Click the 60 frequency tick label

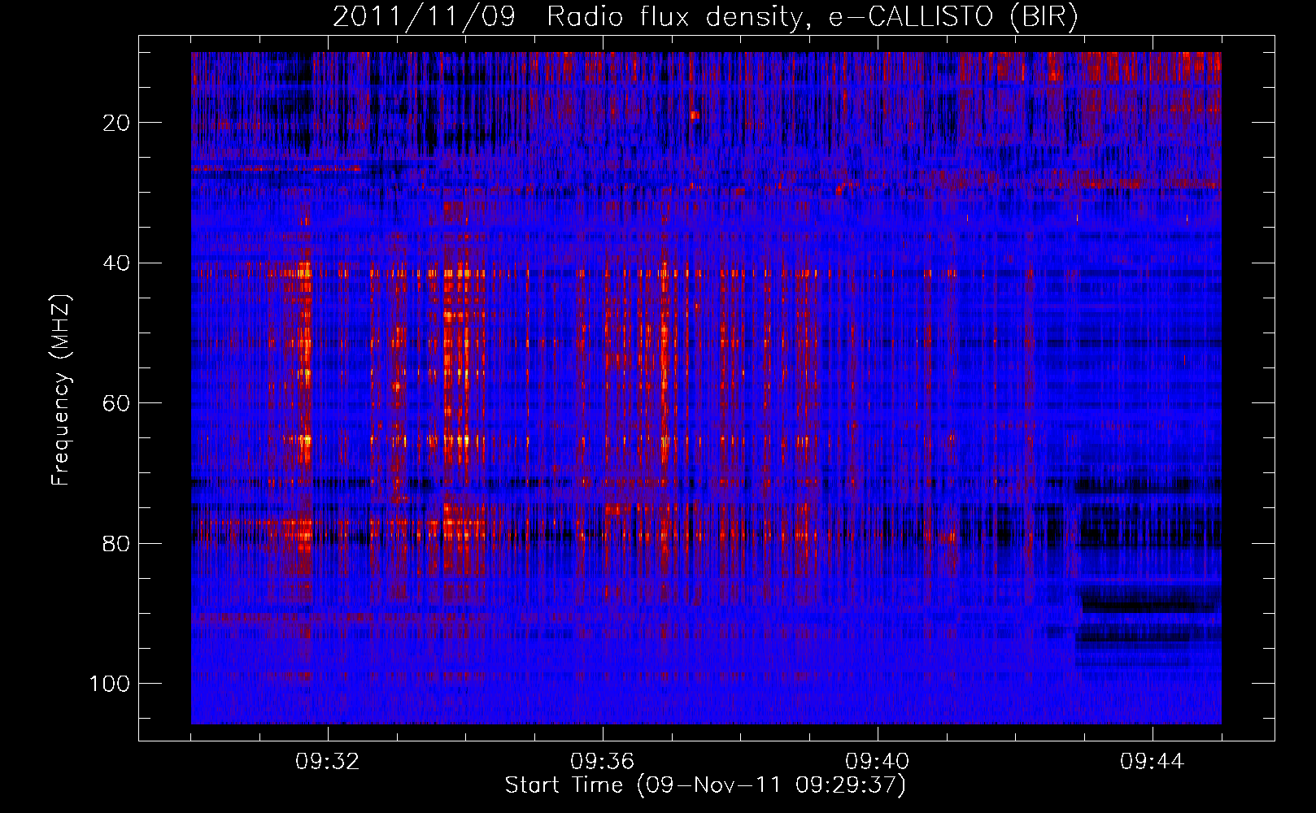point(117,403)
